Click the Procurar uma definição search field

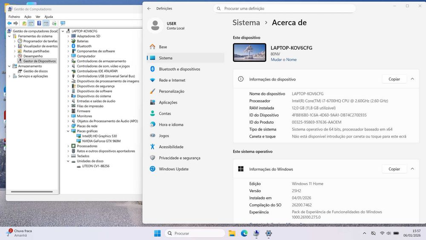pyautogui.click(x=285, y=9)
